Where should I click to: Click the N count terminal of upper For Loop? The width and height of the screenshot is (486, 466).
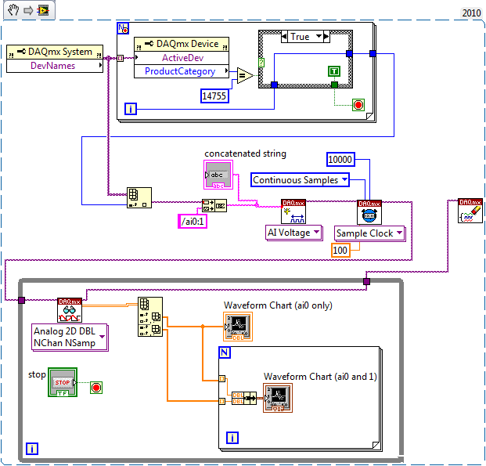(x=123, y=28)
